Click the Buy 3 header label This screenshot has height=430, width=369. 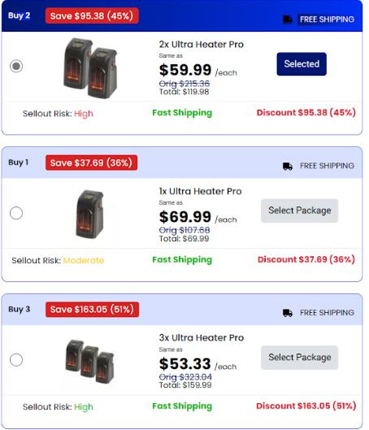click(20, 310)
